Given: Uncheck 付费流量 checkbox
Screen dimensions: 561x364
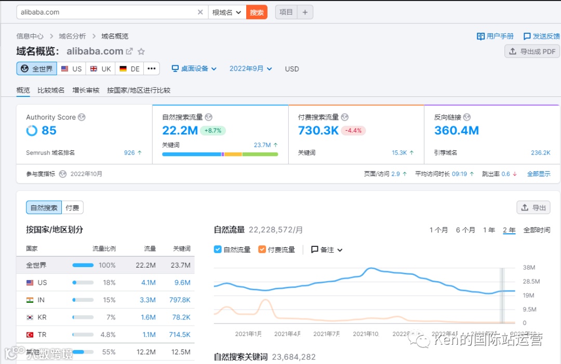Looking at the screenshot, I should tap(262, 249).
